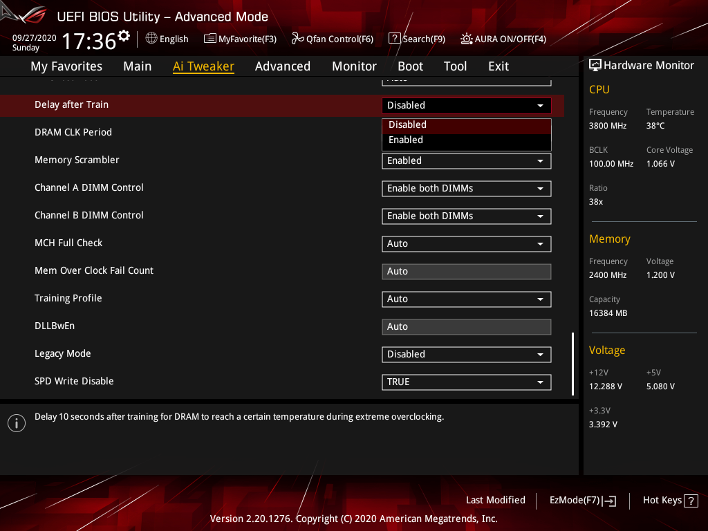708x531 pixels.
Task: Go to the Exit tab
Action: tap(499, 66)
